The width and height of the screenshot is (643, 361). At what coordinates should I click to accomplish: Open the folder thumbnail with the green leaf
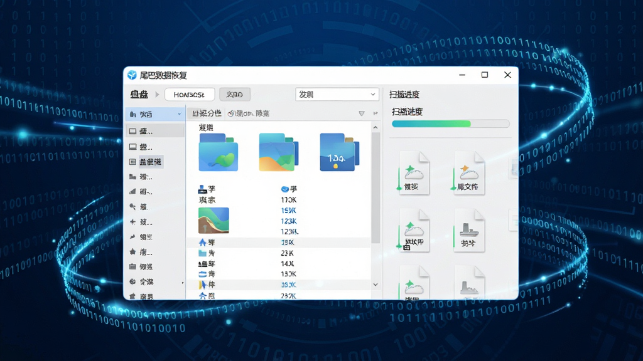point(218,152)
